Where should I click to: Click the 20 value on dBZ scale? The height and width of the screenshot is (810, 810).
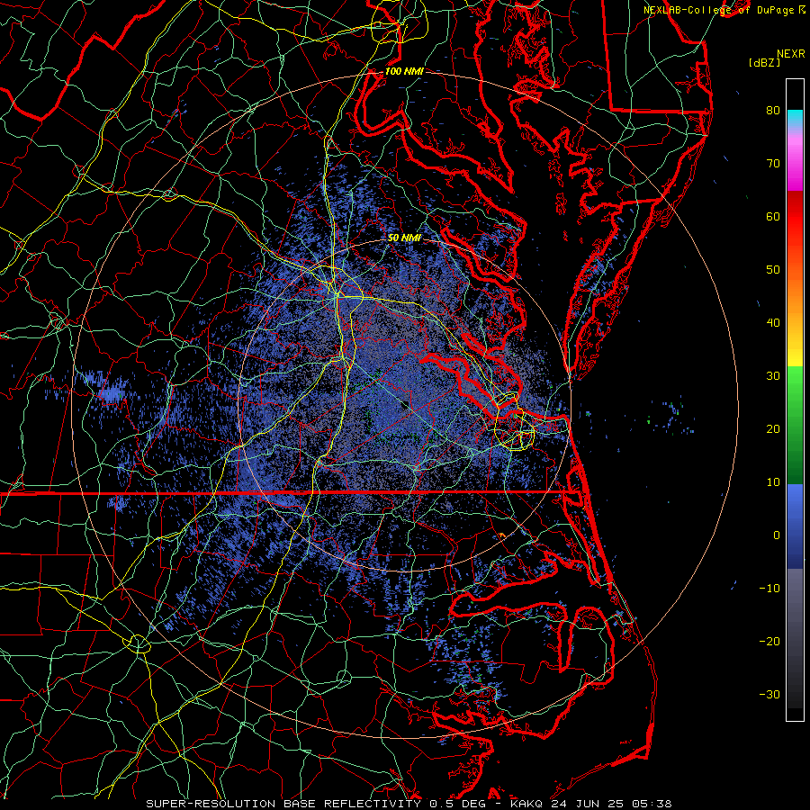pos(773,429)
